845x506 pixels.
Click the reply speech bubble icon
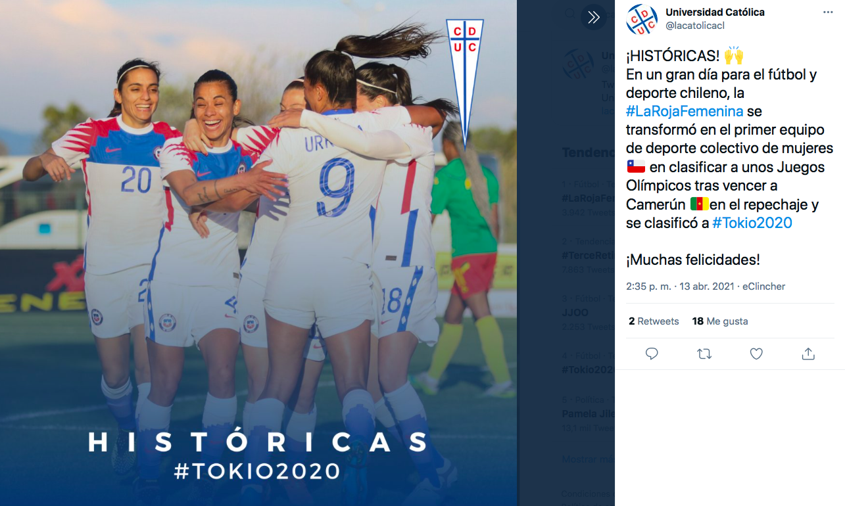tap(652, 354)
